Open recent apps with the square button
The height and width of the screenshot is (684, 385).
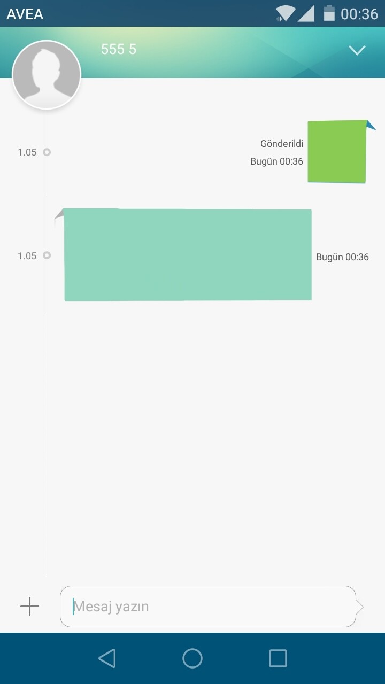click(x=278, y=658)
